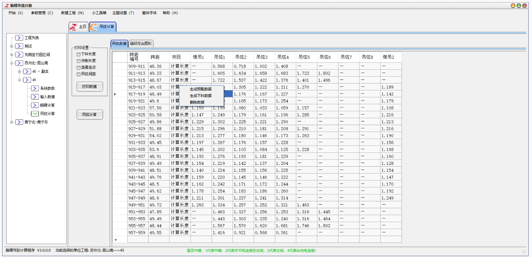This screenshot has width=532, height=257.
Task: Select the 腕臂计算 tree item label
Action: pos(47,105)
